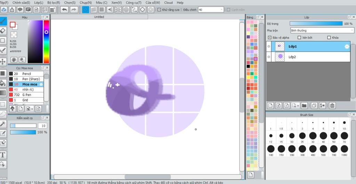Viewport: 356px width, 184px height.
Task: Select layer Lớp1 row
Action: (x=308, y=46)
